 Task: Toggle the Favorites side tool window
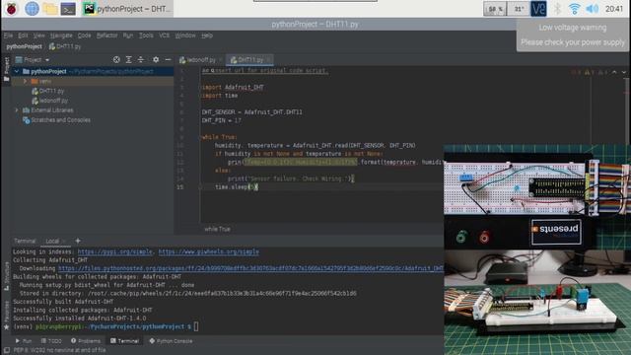pos(6,315)
